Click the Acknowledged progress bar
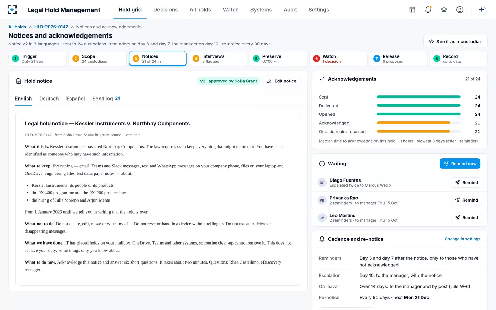Screen dimensions: 496x310 click(418, 123)
